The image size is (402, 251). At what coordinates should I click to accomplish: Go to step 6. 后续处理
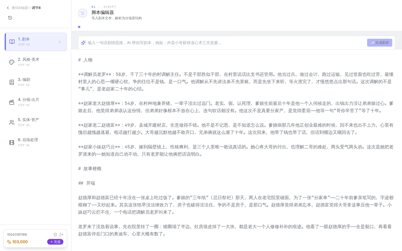point(36,142)
